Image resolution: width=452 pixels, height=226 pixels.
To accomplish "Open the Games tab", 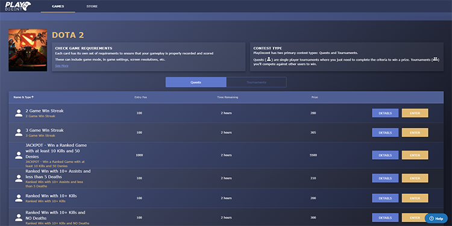I will click(58, 7).
